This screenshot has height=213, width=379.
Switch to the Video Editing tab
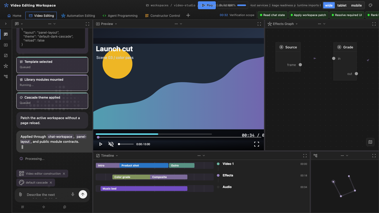click(x=41, y=16)
